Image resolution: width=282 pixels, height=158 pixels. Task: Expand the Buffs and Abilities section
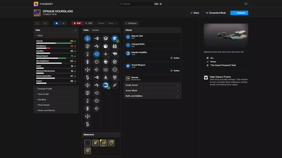pyautogui.click(x=152, y=96)
